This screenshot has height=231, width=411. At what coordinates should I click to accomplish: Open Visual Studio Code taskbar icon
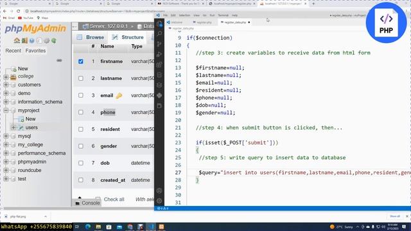(x=151, y=227)
